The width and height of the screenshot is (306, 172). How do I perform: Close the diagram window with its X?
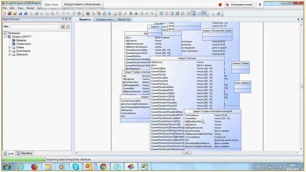302,19
